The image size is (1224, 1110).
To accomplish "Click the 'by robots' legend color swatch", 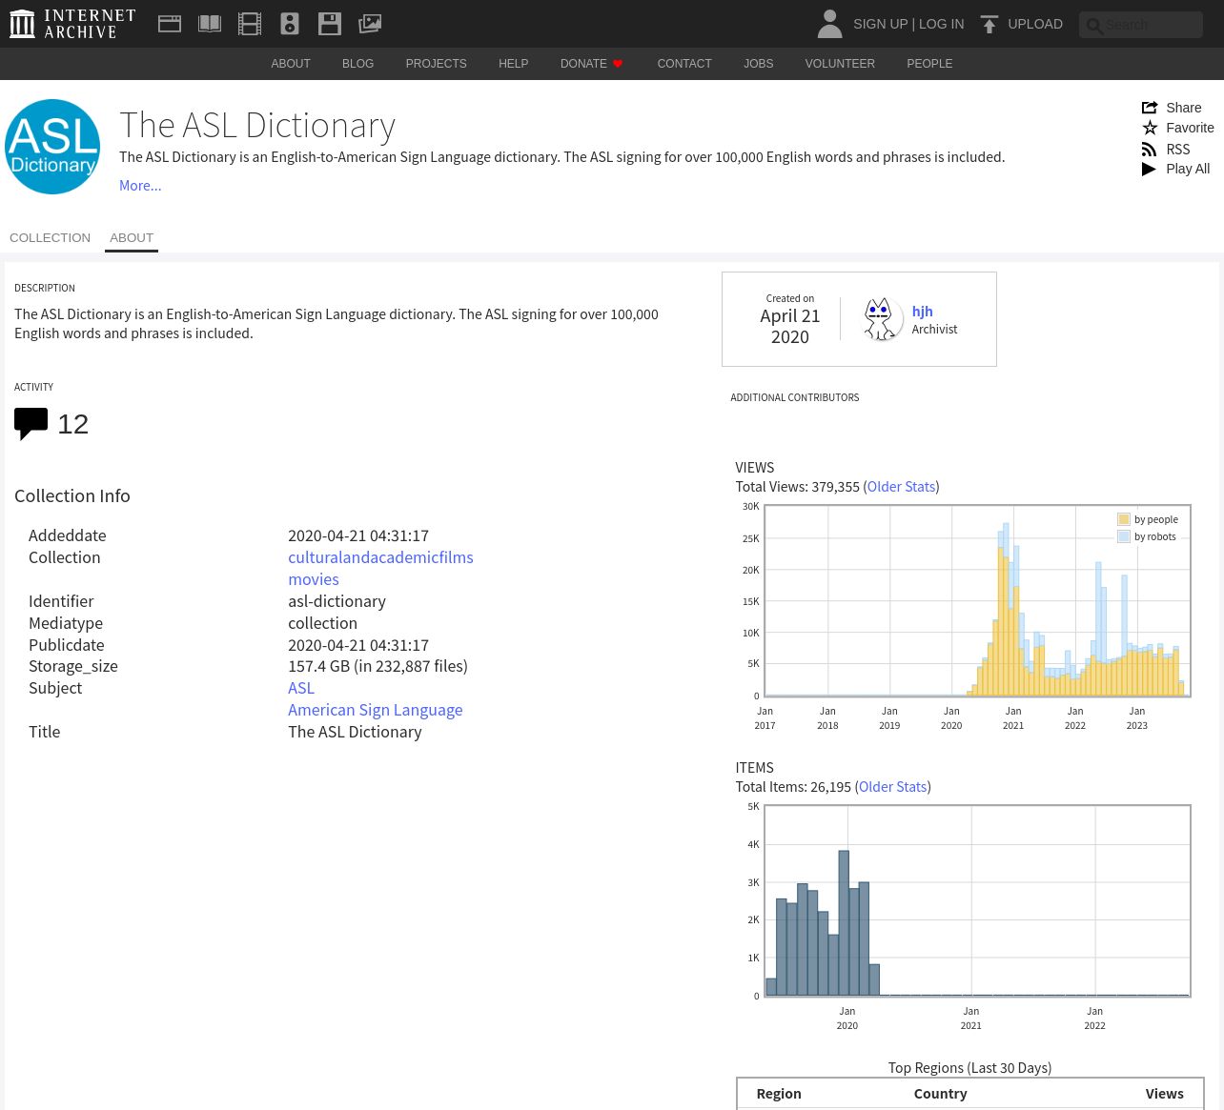I will tap(1124, 536).
